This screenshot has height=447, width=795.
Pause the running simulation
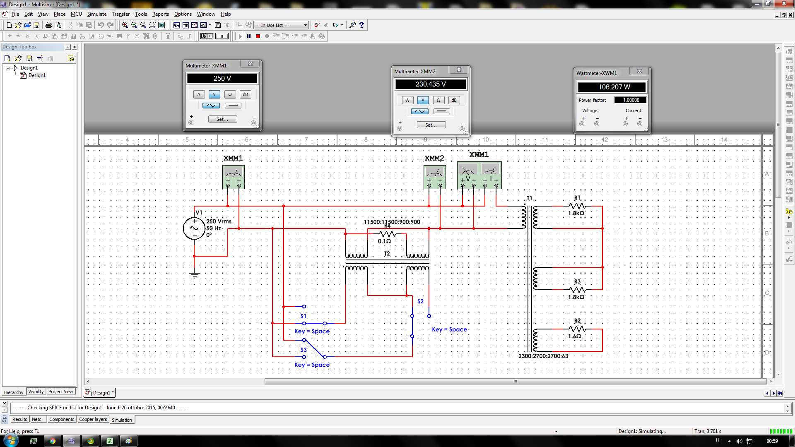tap(249, 36)
